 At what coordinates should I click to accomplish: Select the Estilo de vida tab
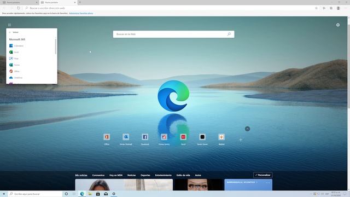[183, 175]
